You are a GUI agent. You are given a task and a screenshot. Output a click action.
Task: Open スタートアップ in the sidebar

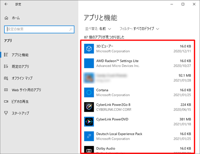point(20,113)
